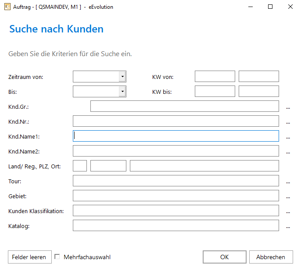Open lookup ellipsis beside Knd.Name2 field

[x=288, y=152]
